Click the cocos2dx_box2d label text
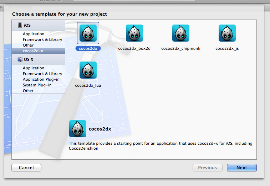 click(134, 48)
